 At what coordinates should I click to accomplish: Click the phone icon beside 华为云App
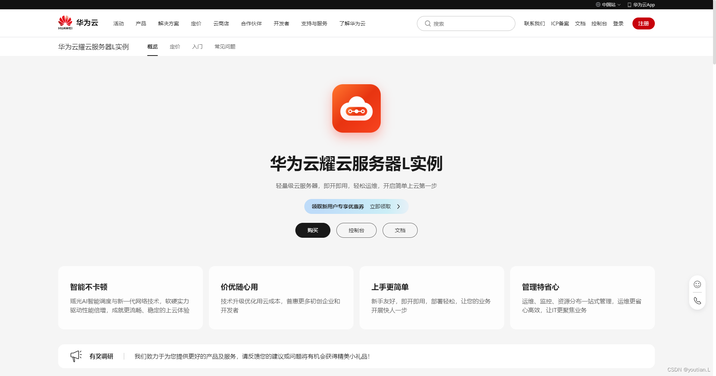click(x=629, y=5)
